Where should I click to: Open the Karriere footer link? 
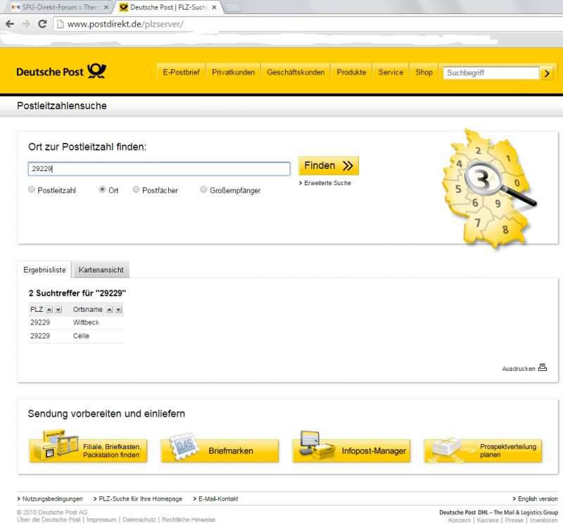tap(488, 520)
